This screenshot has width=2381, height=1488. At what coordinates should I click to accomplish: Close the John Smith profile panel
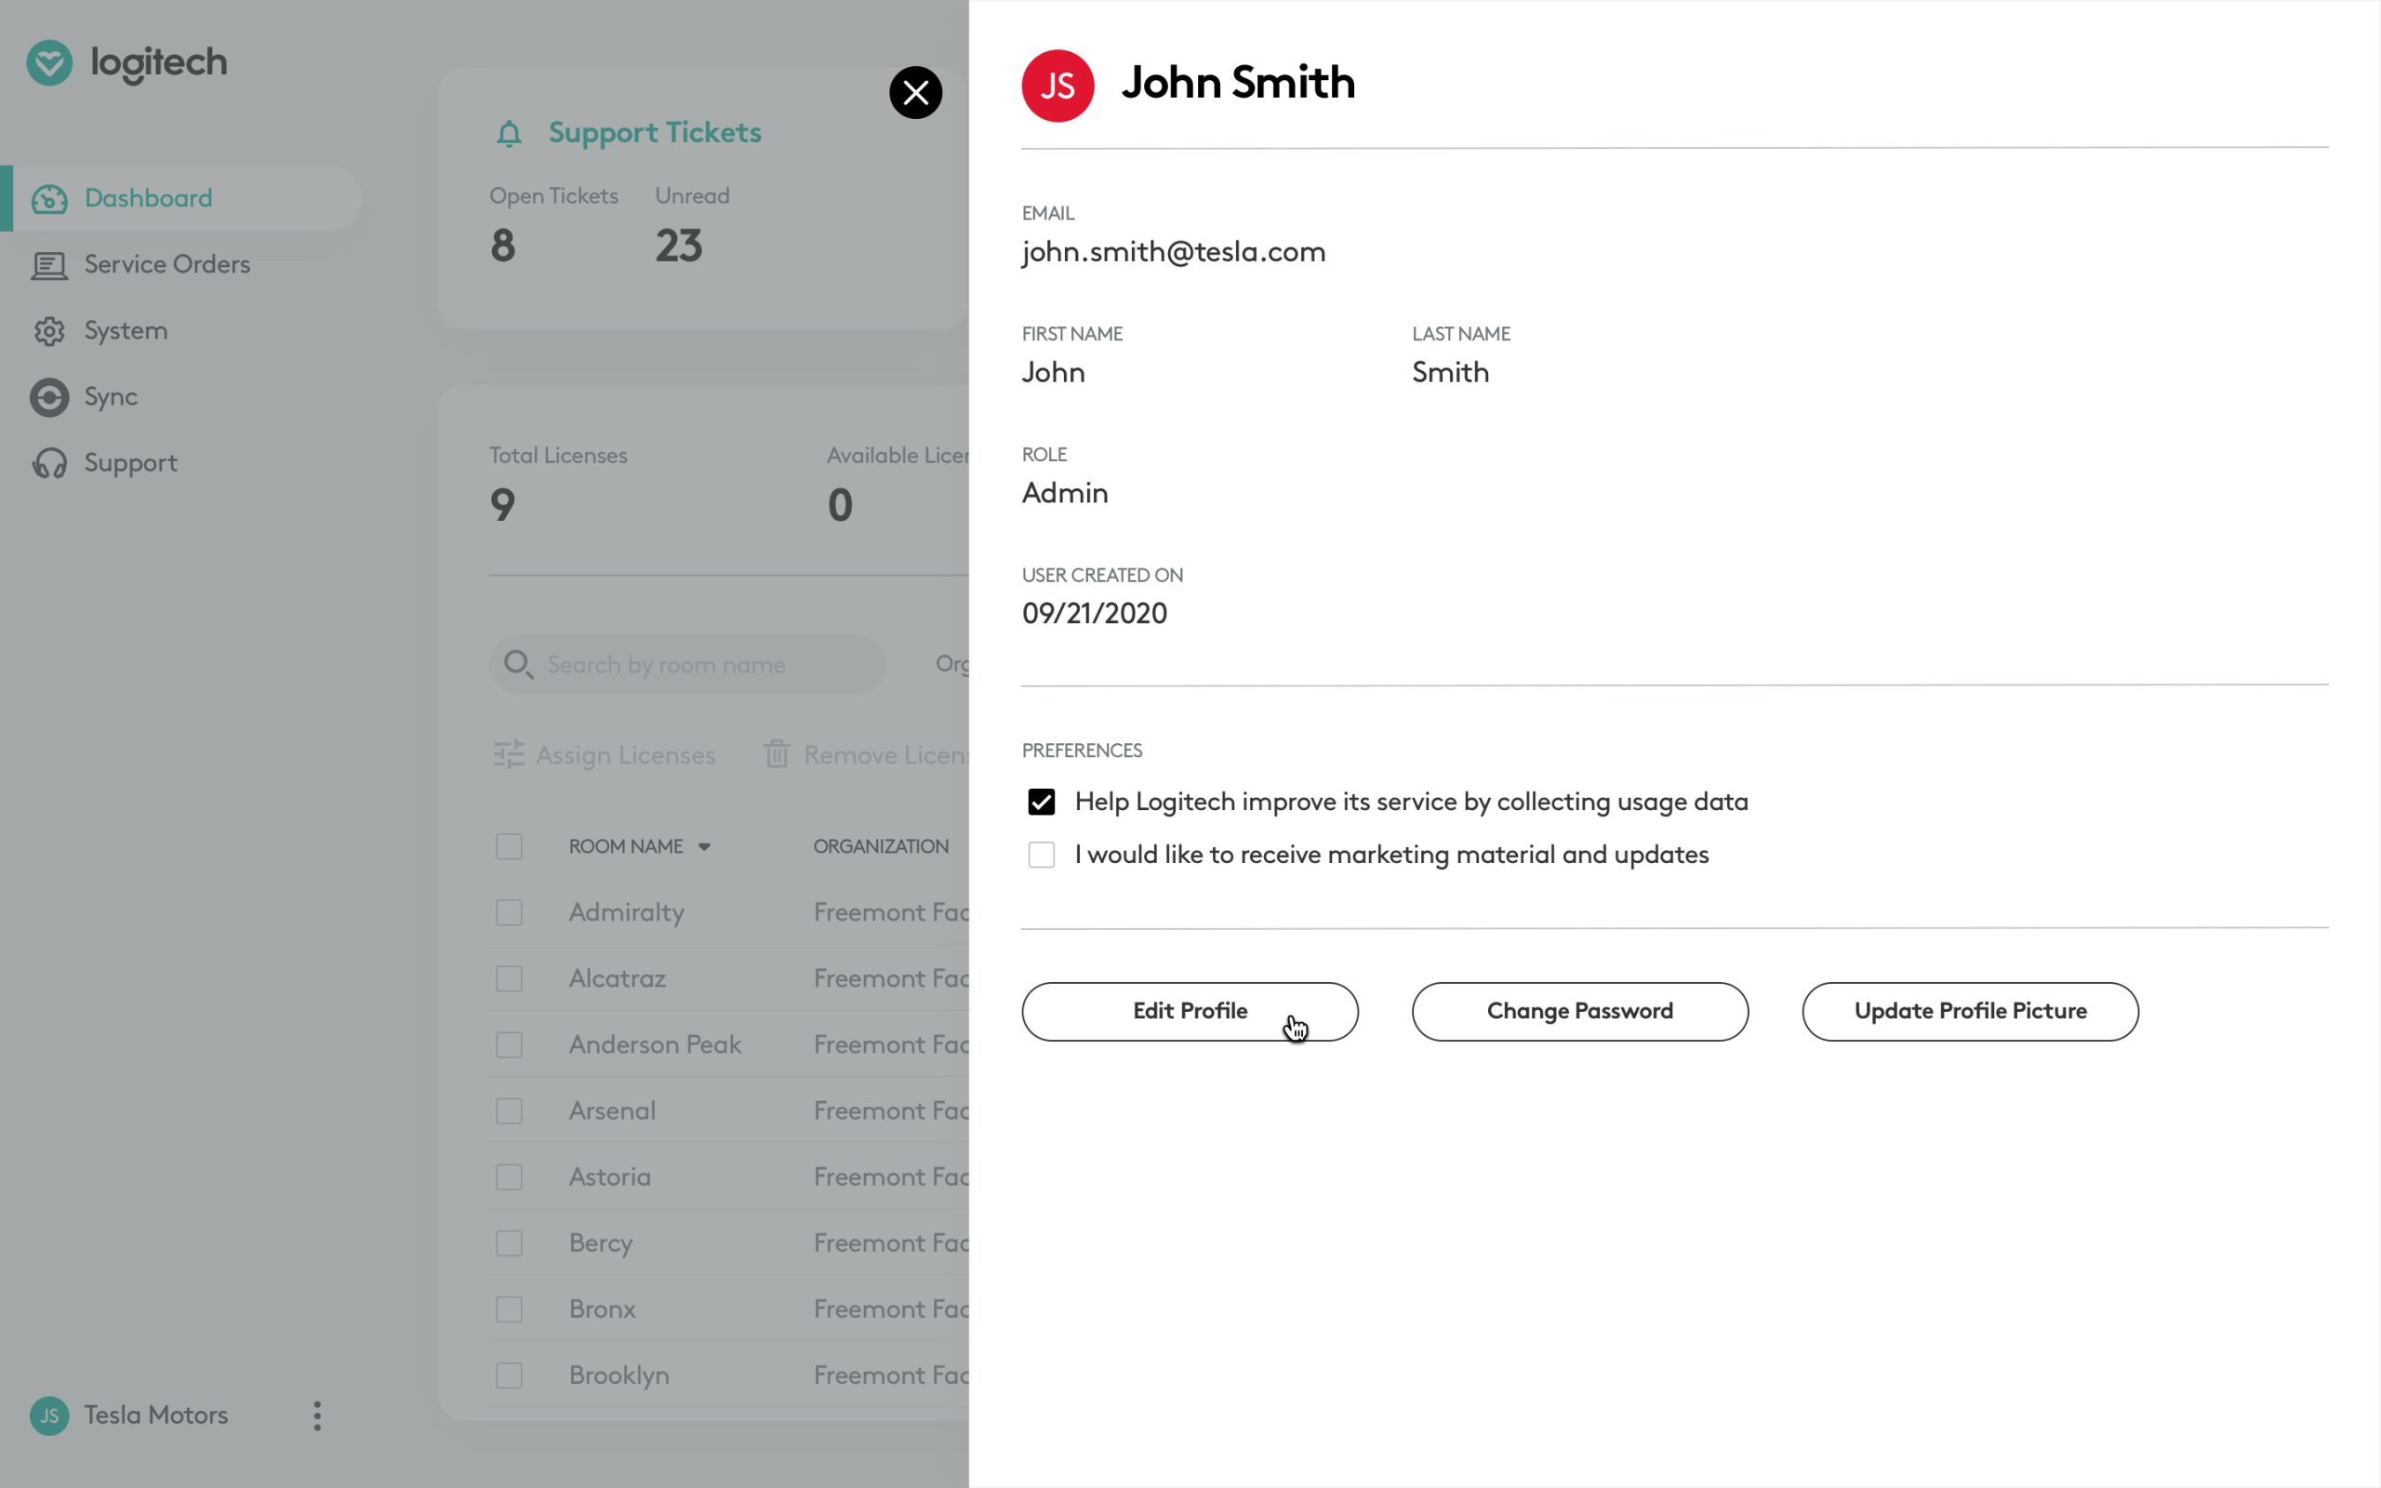pos(915,92)
